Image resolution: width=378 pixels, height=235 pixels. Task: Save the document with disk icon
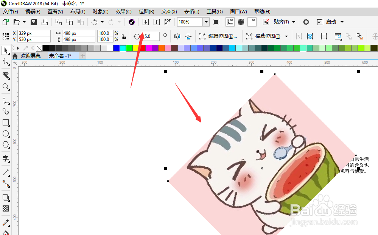coord(34,22)
